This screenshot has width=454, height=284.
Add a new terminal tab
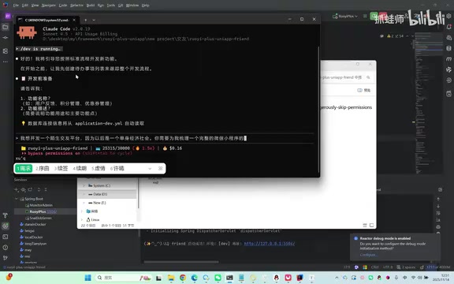click(x=85, y=20)
